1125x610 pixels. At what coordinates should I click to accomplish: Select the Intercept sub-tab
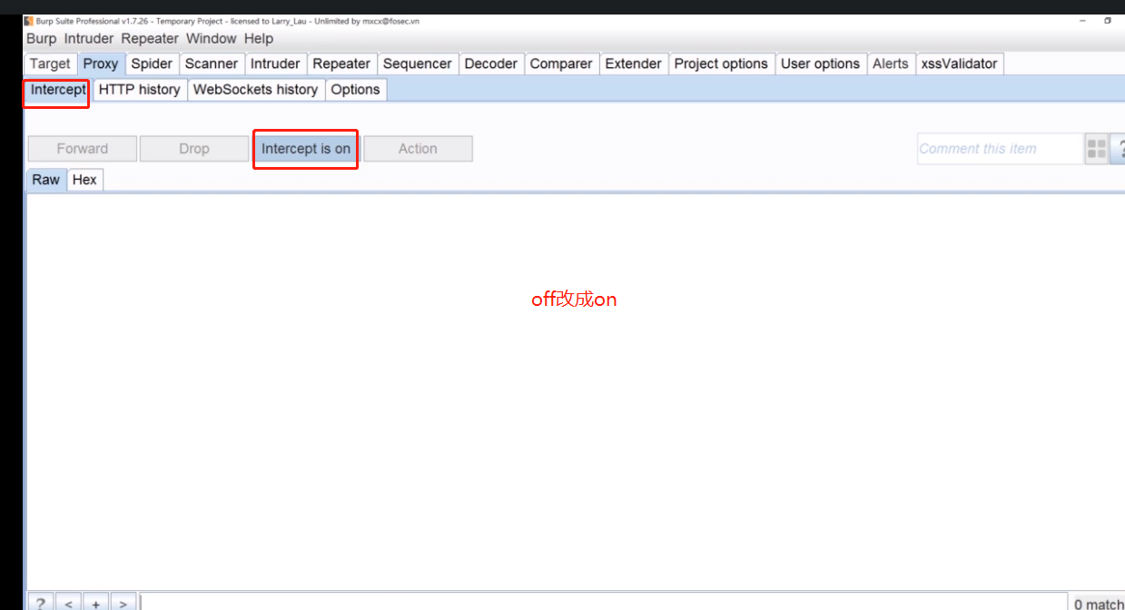pos(58,89)
